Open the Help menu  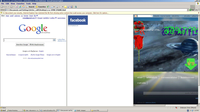click(x=34, y=4)
